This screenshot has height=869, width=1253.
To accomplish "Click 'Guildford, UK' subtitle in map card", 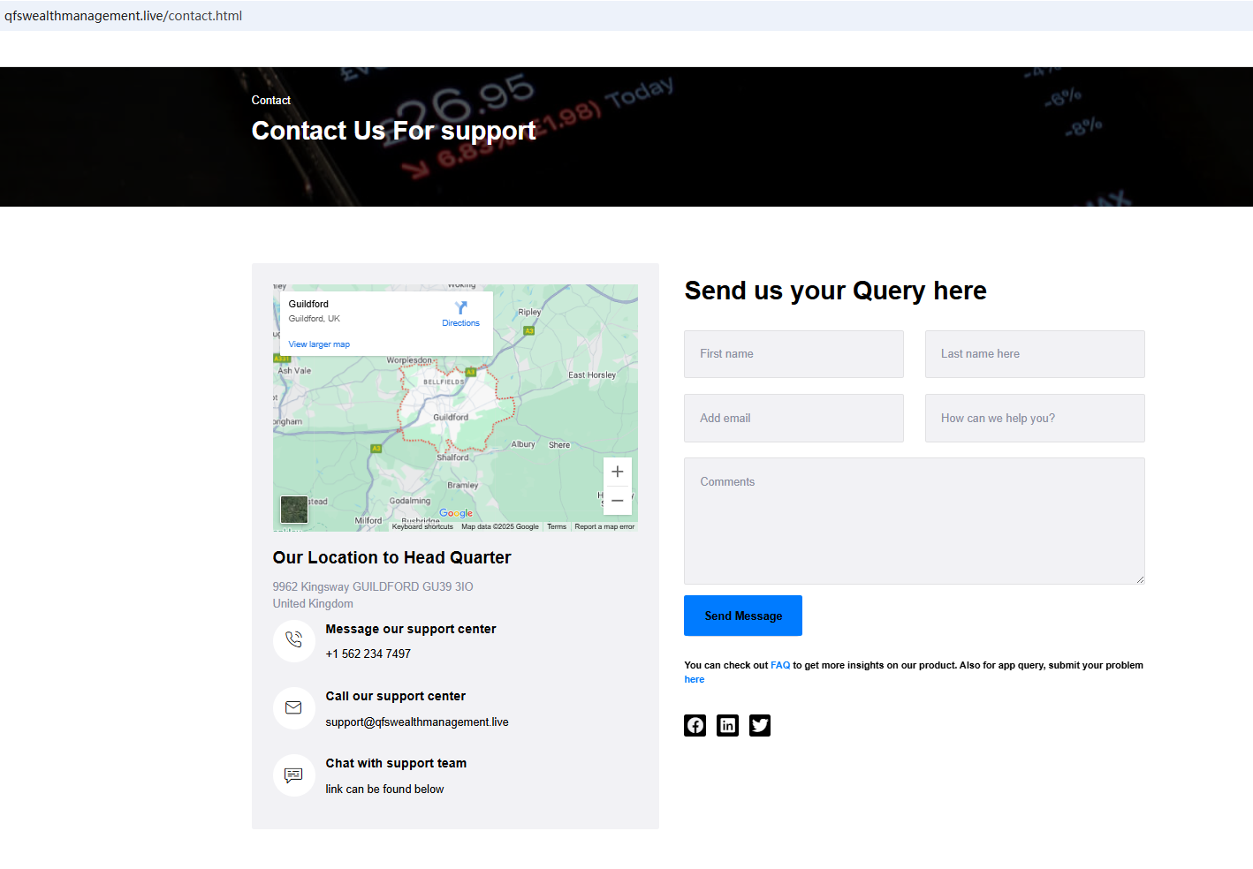I will [314, 319].
